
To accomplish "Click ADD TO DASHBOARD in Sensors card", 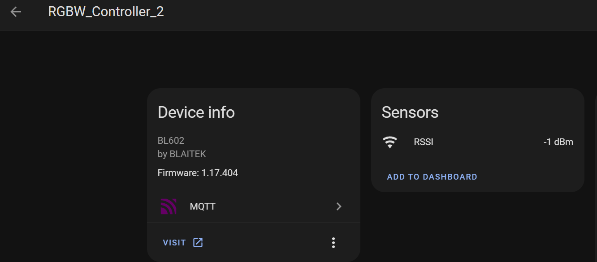I will pos(432,177).
